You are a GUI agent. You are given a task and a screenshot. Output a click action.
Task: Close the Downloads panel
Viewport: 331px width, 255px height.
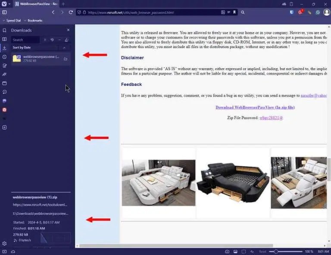pos(68,30)
